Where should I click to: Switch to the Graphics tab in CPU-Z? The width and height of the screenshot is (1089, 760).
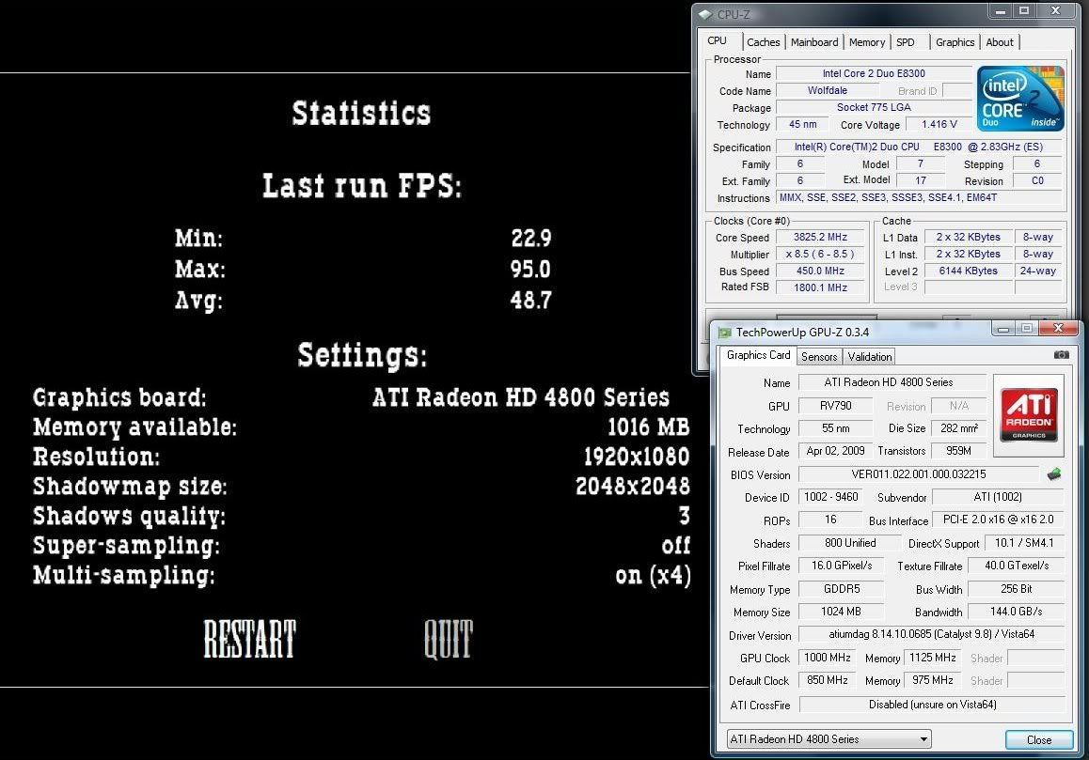click(955, 42)
